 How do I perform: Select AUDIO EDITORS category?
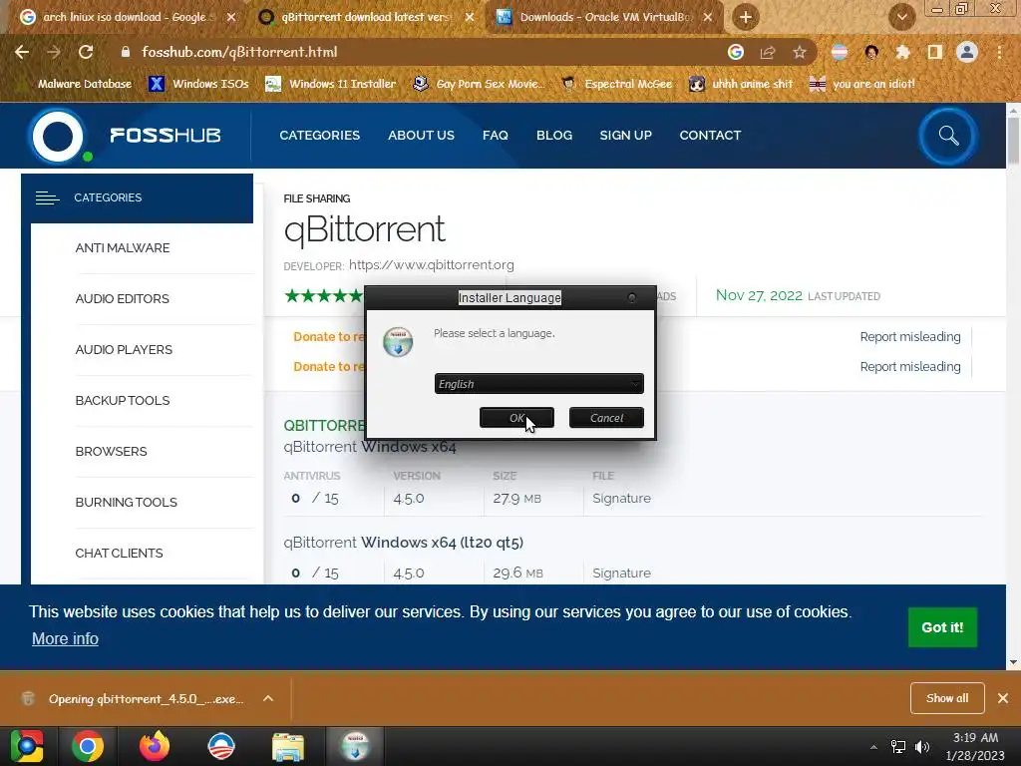123,299
